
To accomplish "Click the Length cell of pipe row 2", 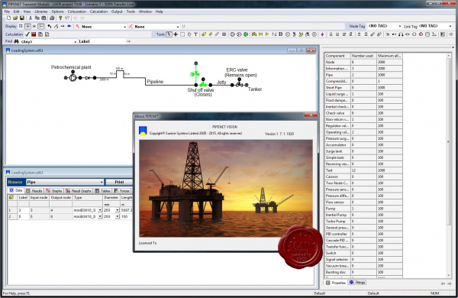I will click(126, 216).
